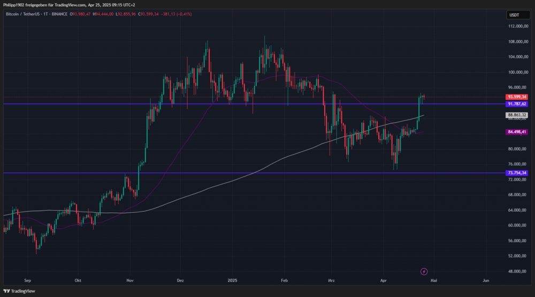Click the Bitcoin / TetherUS symbol title
This screenshot has width=535, height=297.
(36, 14)
